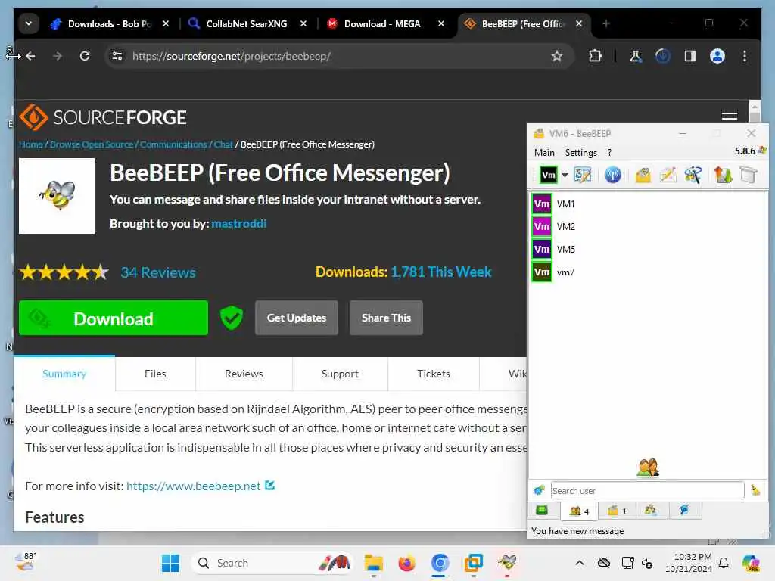
Task: Open Communications breadcrumb link
Action: click(x=173, y=144)
